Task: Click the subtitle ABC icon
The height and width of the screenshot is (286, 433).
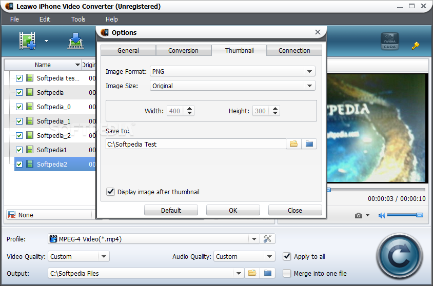Action: point(12,215)
